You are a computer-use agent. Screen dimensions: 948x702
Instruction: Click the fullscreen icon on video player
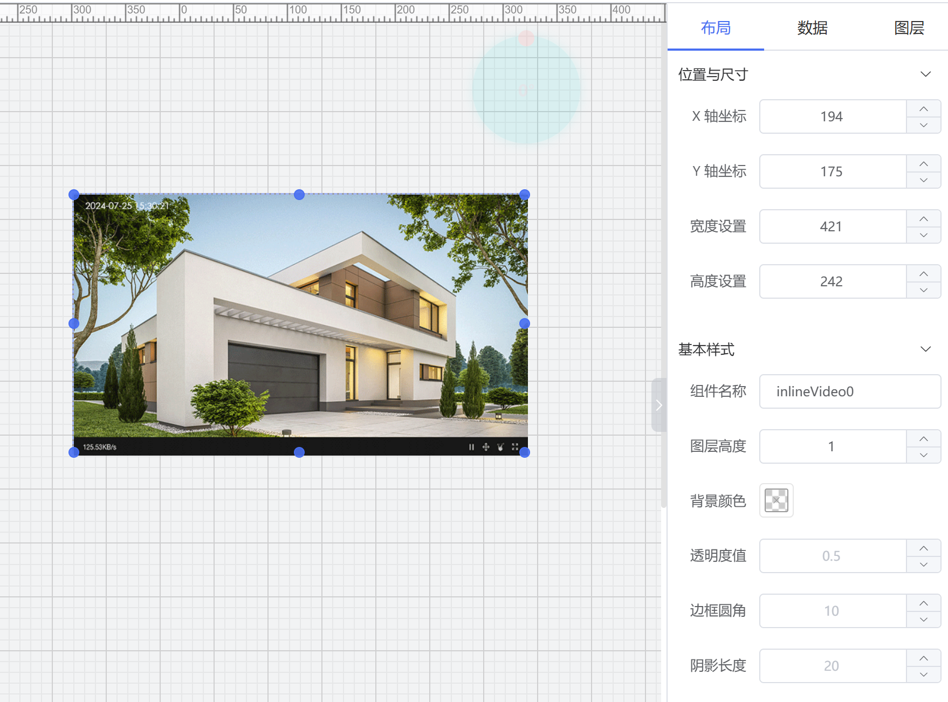tap(515, 447)
